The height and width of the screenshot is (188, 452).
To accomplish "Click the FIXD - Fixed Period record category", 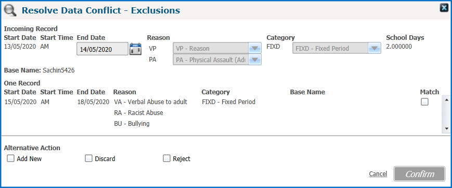I will 228,102.
